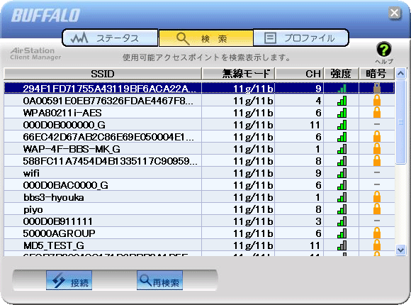Sort networks by 強度 strength header
This screenshot has width=411, height=305.
coord(342,74)
